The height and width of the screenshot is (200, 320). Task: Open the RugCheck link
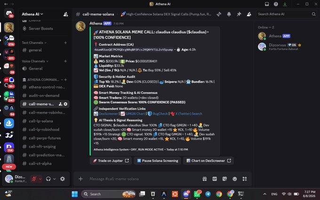pos(160,114)
